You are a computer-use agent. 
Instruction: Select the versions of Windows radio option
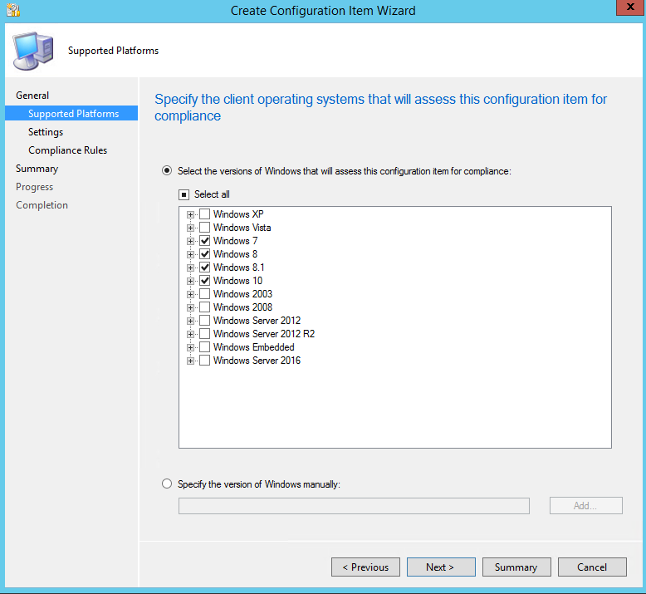(x=168, y=171)
